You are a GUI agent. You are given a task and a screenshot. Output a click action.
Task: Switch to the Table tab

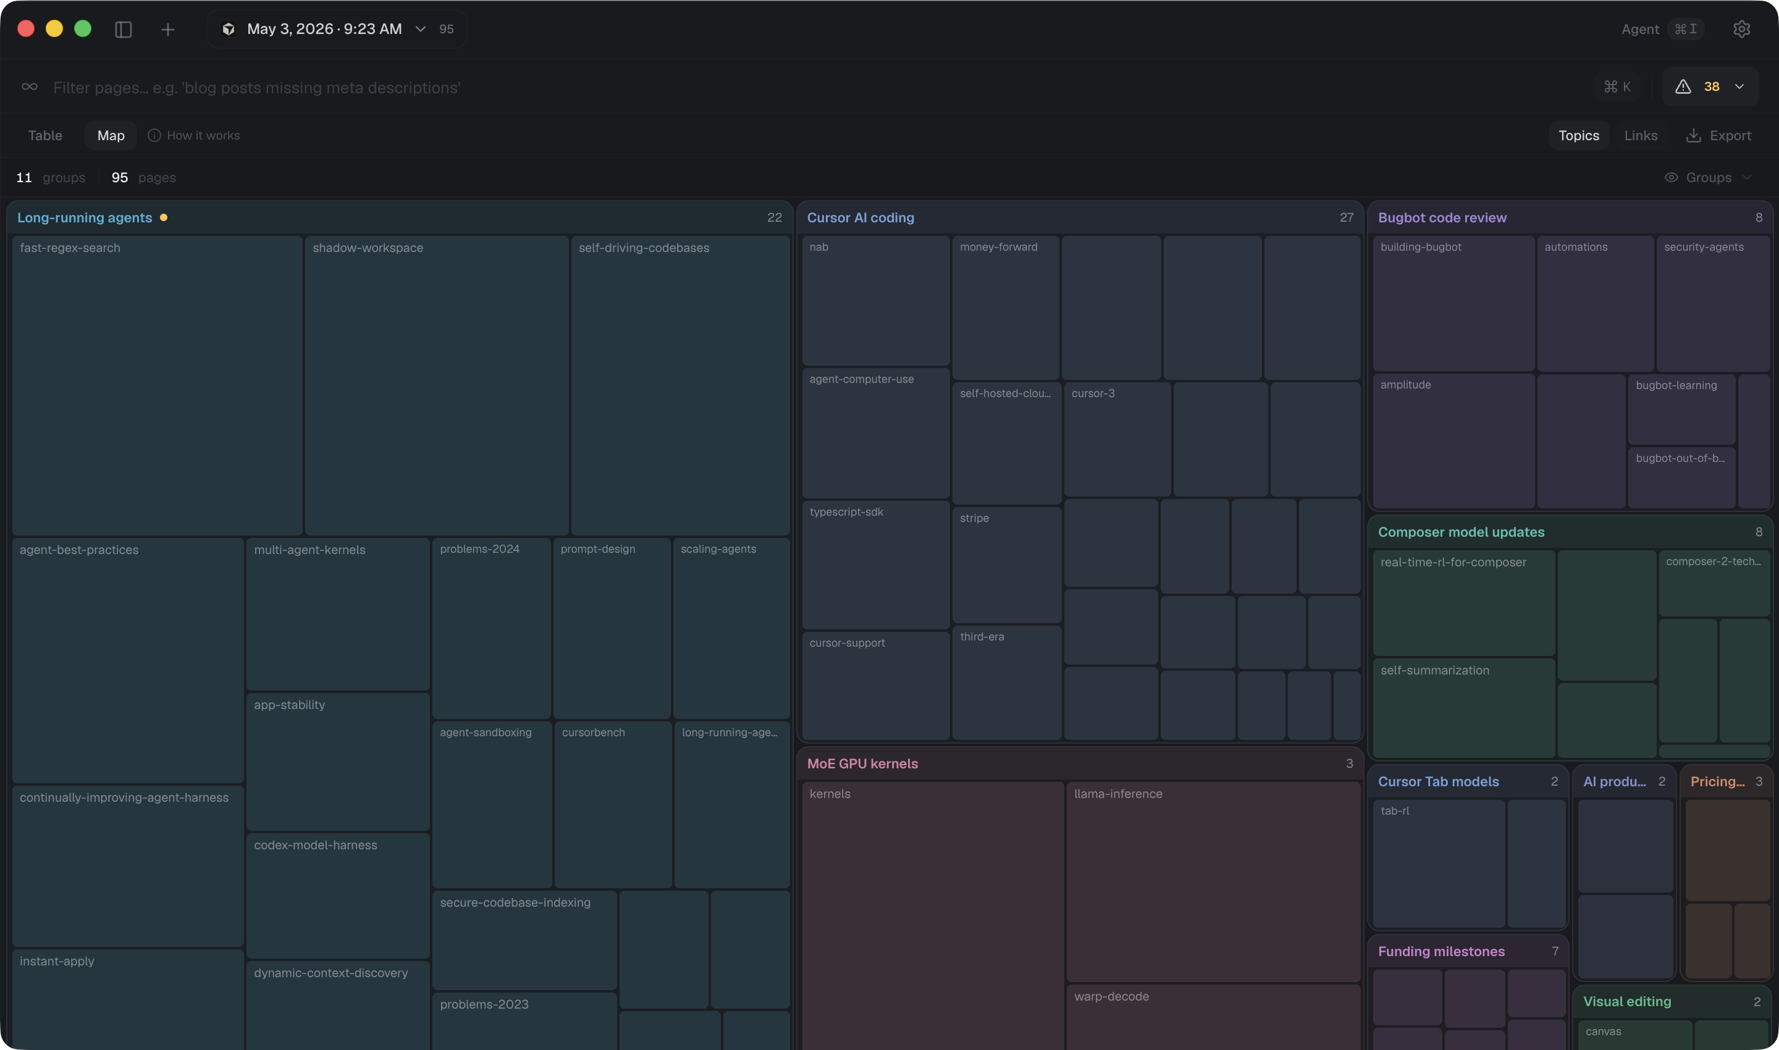45,135
